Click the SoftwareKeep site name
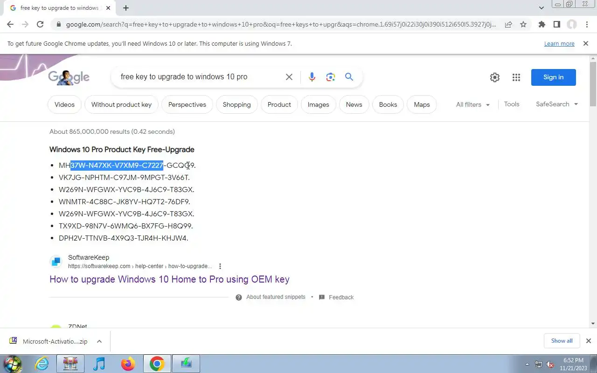597x373 pixels. [89, 257]
